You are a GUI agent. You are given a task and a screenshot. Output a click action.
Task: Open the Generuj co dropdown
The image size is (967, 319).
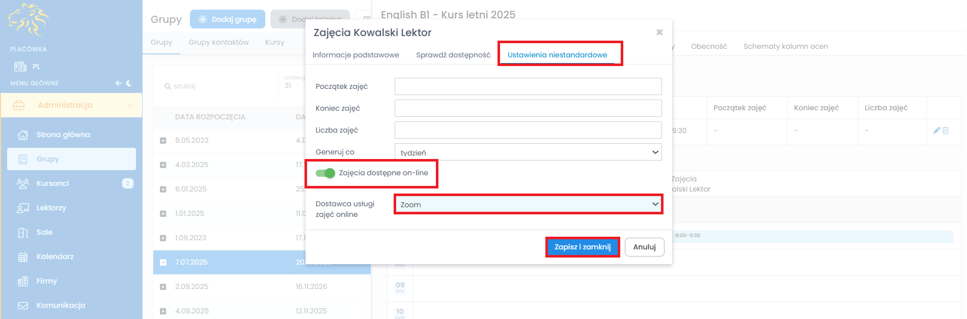(x=528, y=152)
